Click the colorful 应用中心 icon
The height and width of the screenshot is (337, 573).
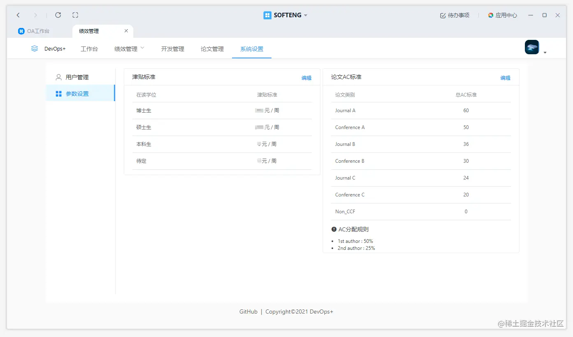[x=490, y=15]
